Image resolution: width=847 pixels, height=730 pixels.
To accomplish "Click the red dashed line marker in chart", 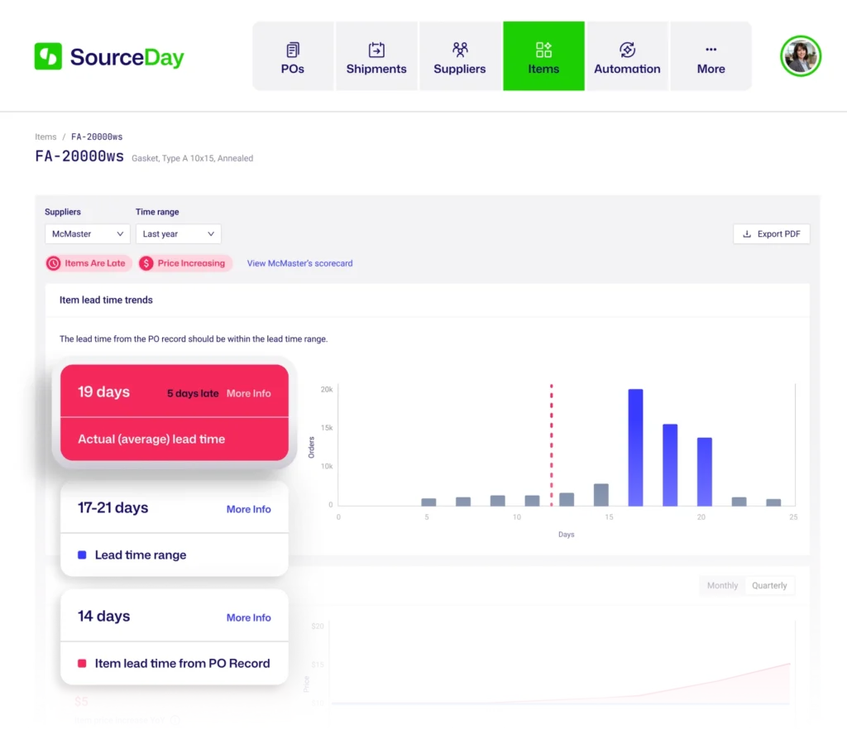I will pyautogui.click(x=552, y=445).
